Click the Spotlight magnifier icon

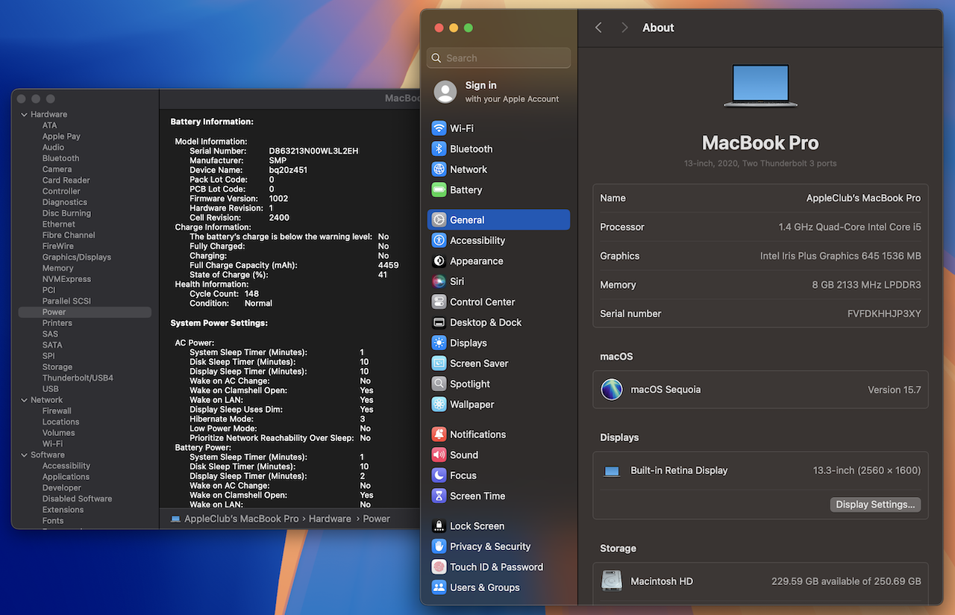439,384
